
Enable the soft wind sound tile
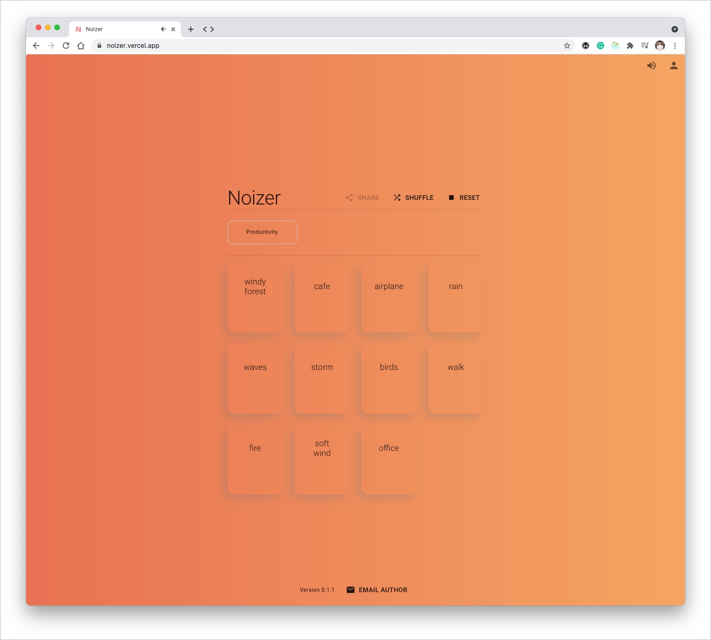pos(322,460)
